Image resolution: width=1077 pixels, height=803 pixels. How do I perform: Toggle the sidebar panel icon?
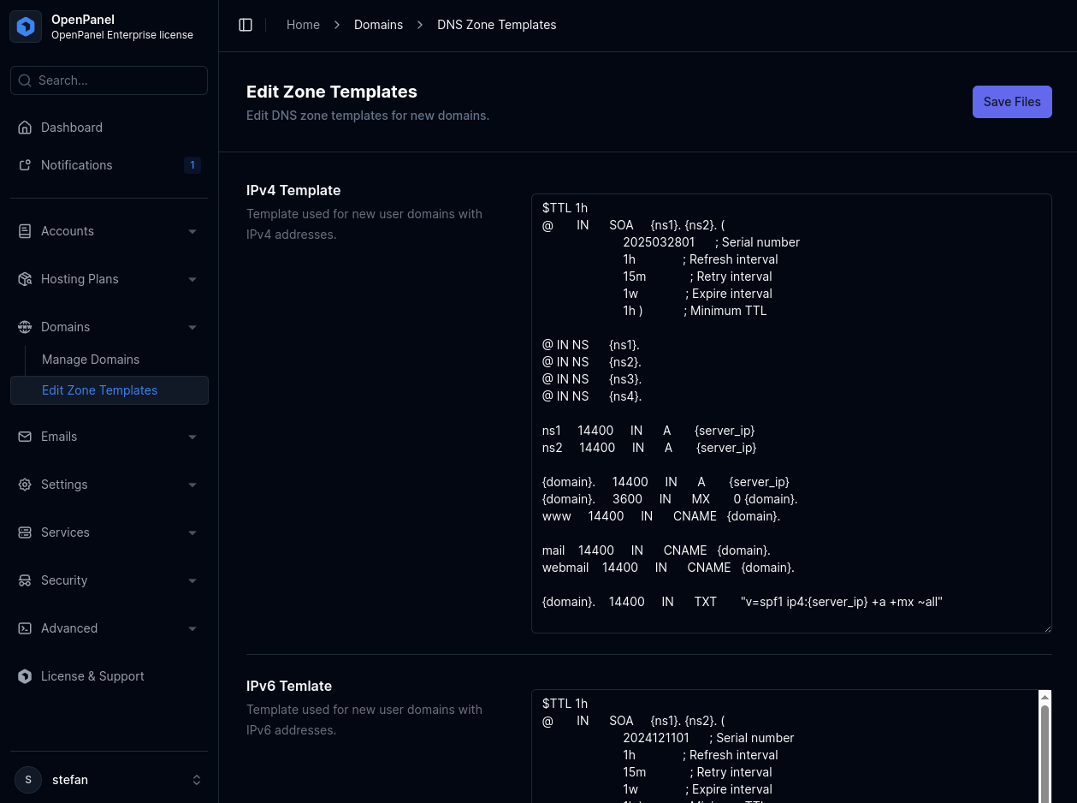pyautogui.click(x=246, y=25)
